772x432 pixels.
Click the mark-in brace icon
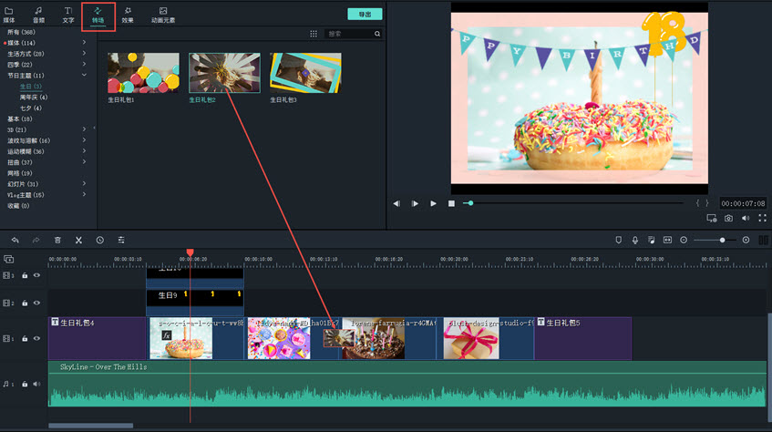(x=697, y=203)
